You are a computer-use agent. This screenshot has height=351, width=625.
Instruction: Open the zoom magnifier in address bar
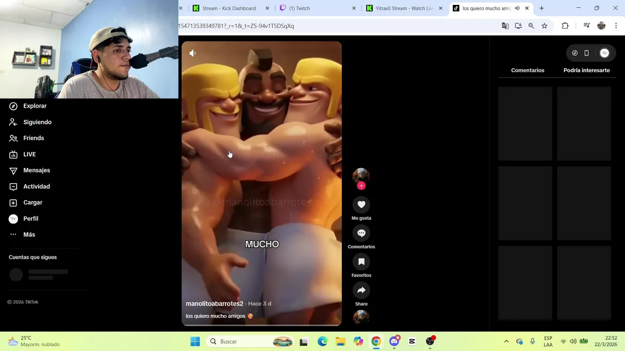click(531, 26)
